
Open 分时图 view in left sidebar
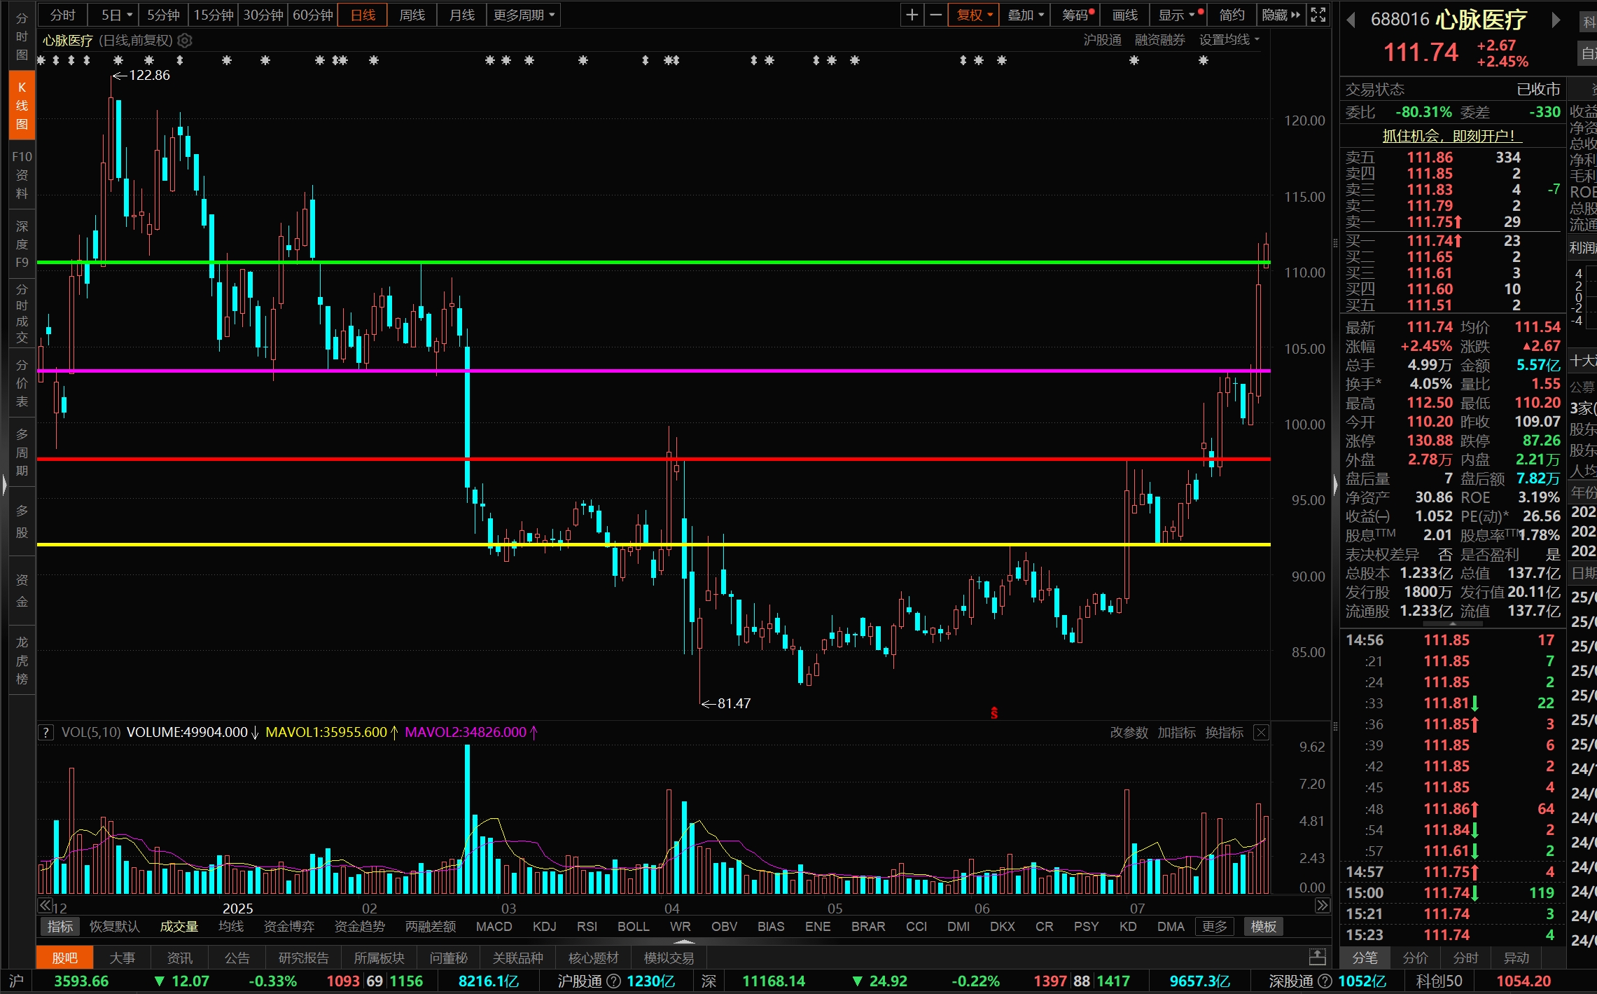pos(22,36)
